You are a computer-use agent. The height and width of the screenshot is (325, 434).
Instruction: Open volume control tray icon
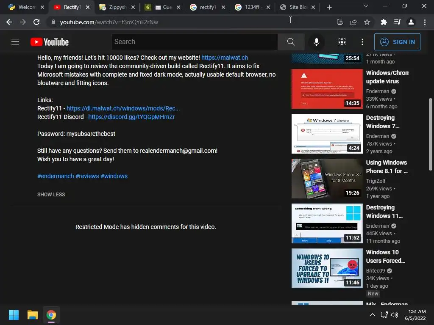pos(395,315)
